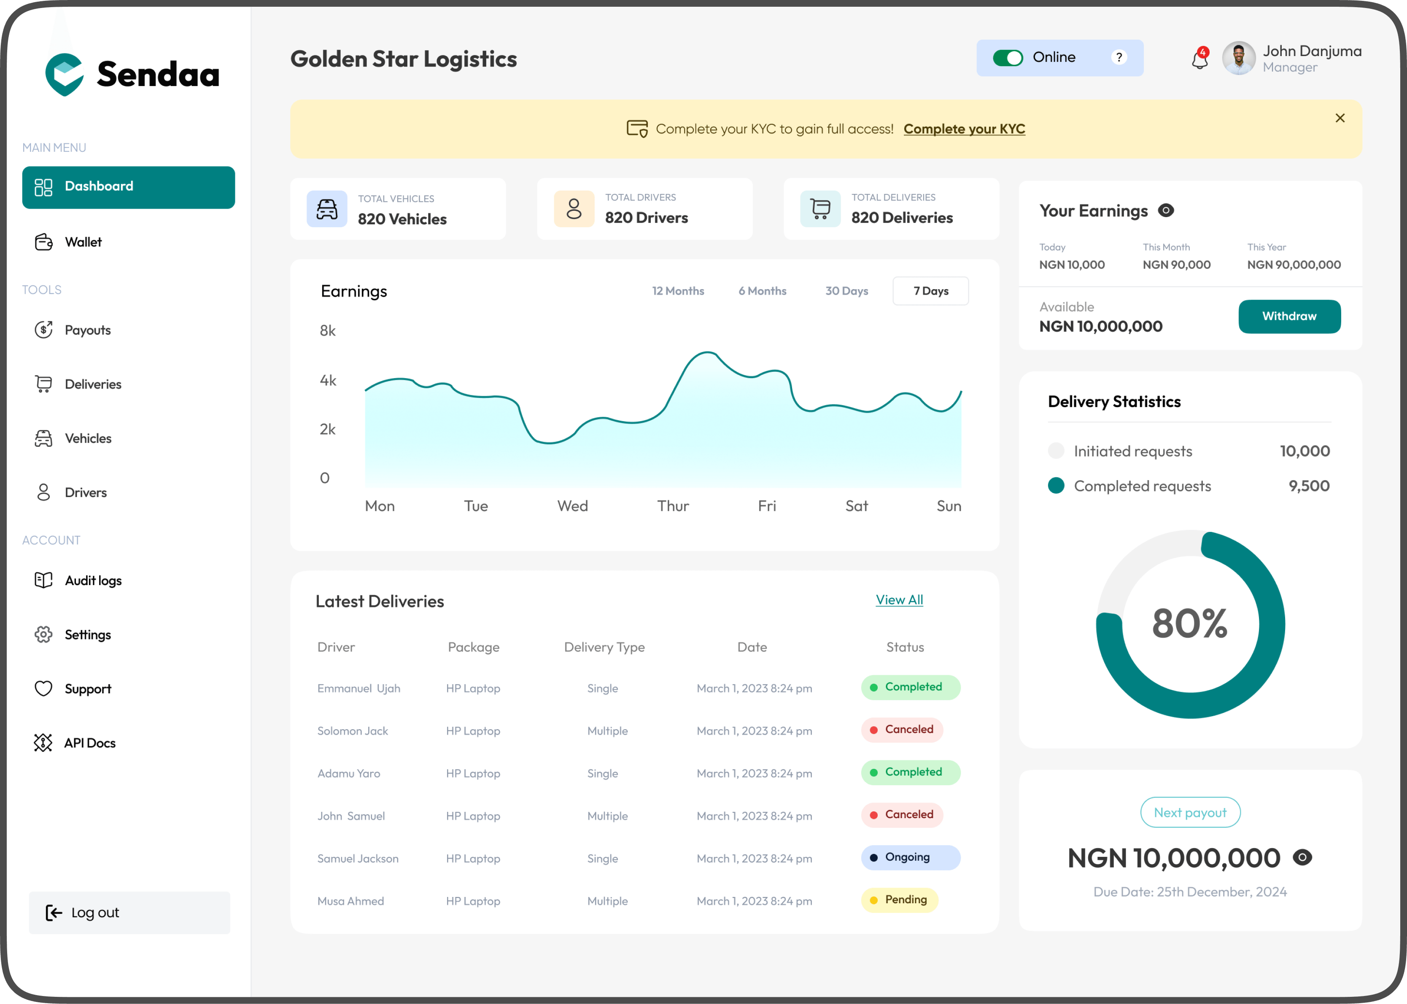Click the This Year NGN 90,000,000 value

point(1294,265)
